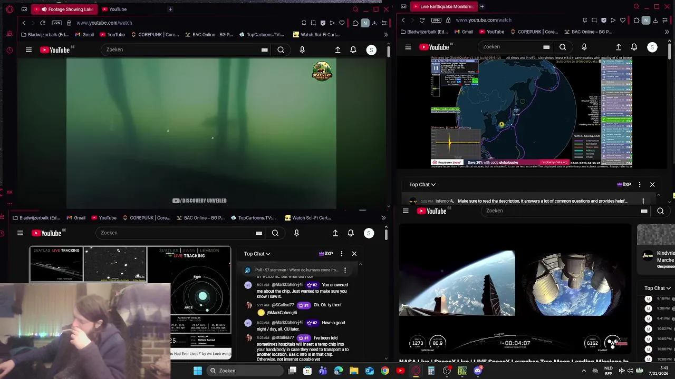Viewport: 675px width, 379px height.
Task: Expand the Top Chat dropdown in the Earthquake window
Action: (422, 185)
